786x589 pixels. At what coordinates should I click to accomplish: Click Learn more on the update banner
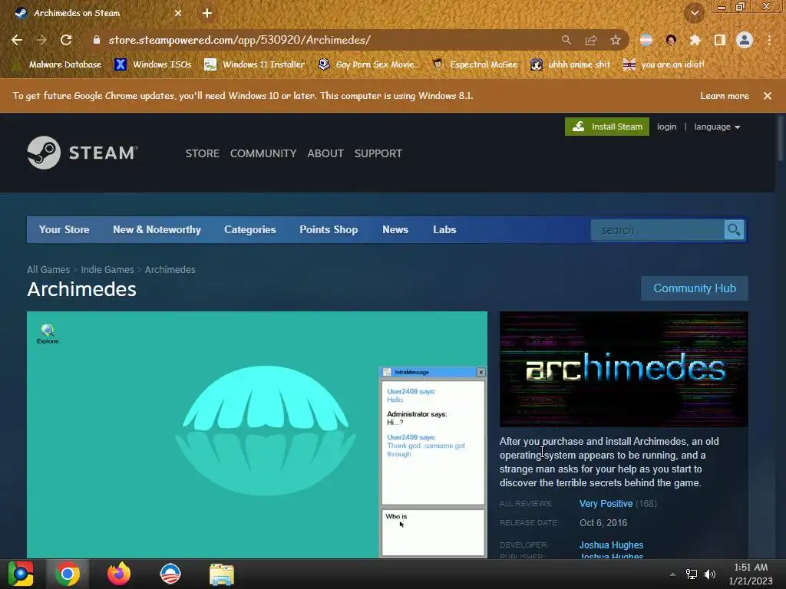[x=725, y=96]
